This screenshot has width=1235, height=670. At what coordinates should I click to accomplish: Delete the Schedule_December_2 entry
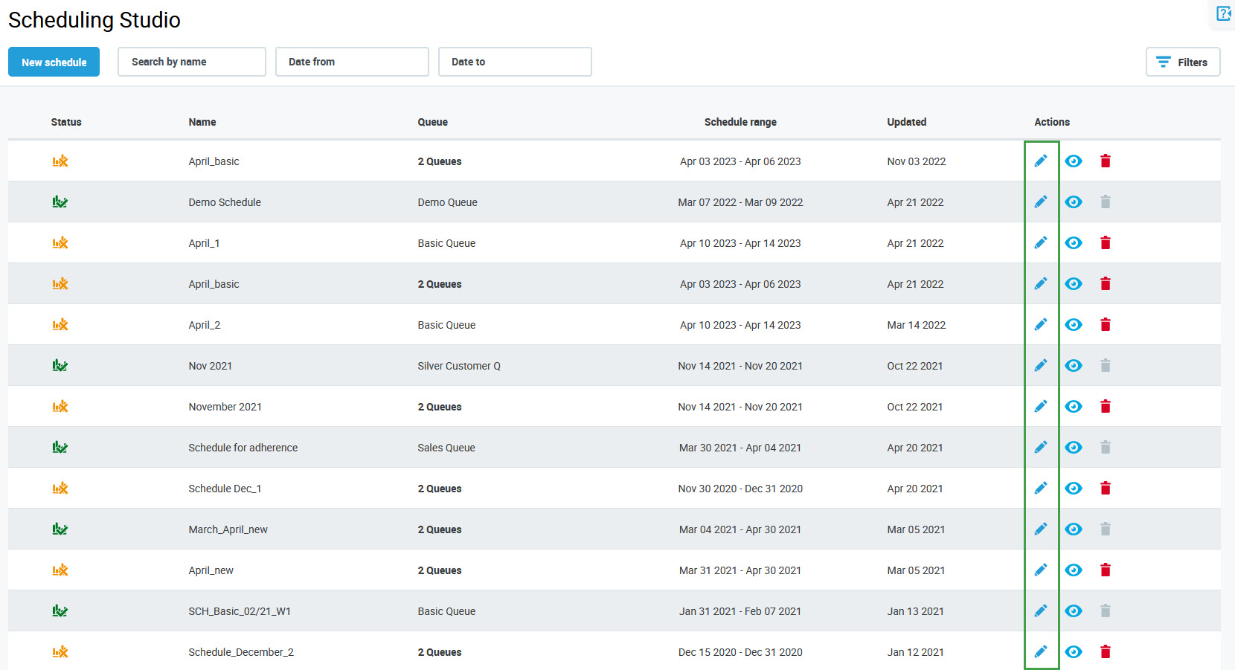coord(1105,652)
